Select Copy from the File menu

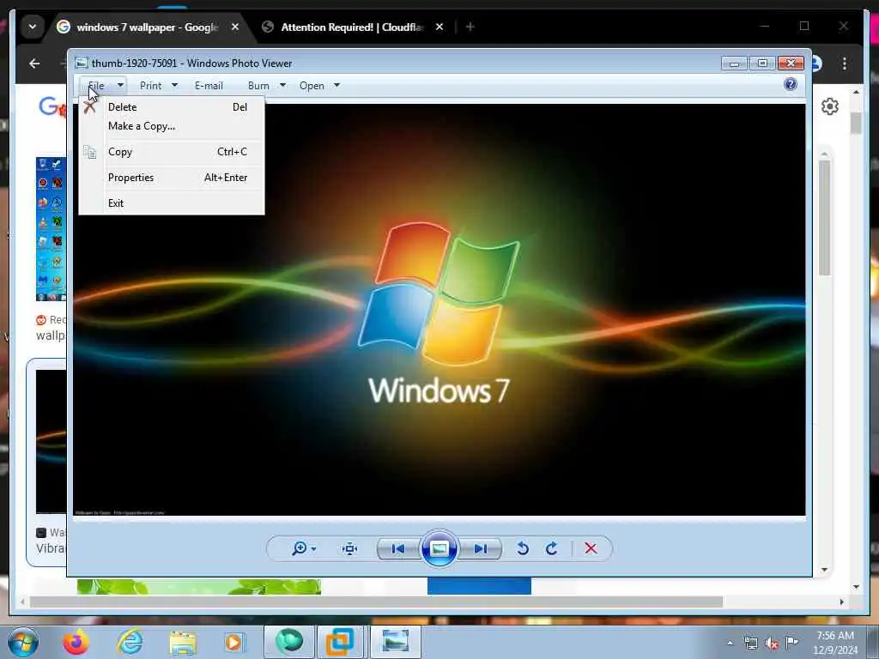click(x=172, y=152)
